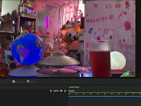Click the battery icon beside 100%
The height and width of the screenshot is (106, 141).
(51, 91)
